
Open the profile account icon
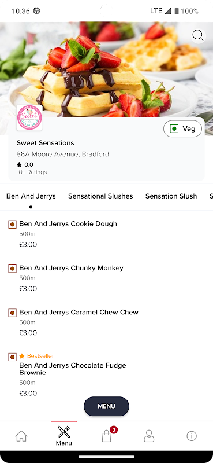[149, 436]
